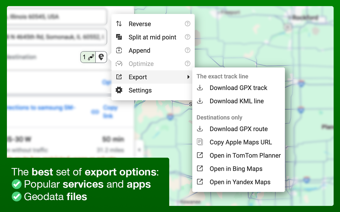Click the clipboard-plus icon beside Append
Screen dimensions: 340x212
[119, 50]
